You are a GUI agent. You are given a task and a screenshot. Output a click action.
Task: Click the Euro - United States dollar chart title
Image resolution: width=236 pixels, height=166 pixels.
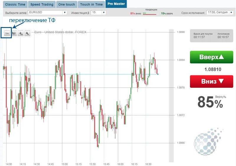(60, 32)
